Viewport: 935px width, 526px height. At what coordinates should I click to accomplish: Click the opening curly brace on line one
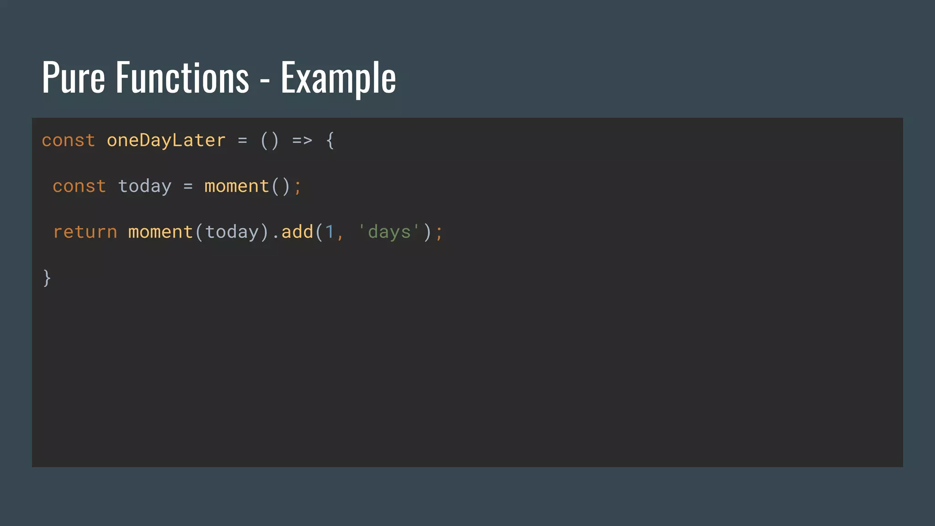click(x=330, y=141)
